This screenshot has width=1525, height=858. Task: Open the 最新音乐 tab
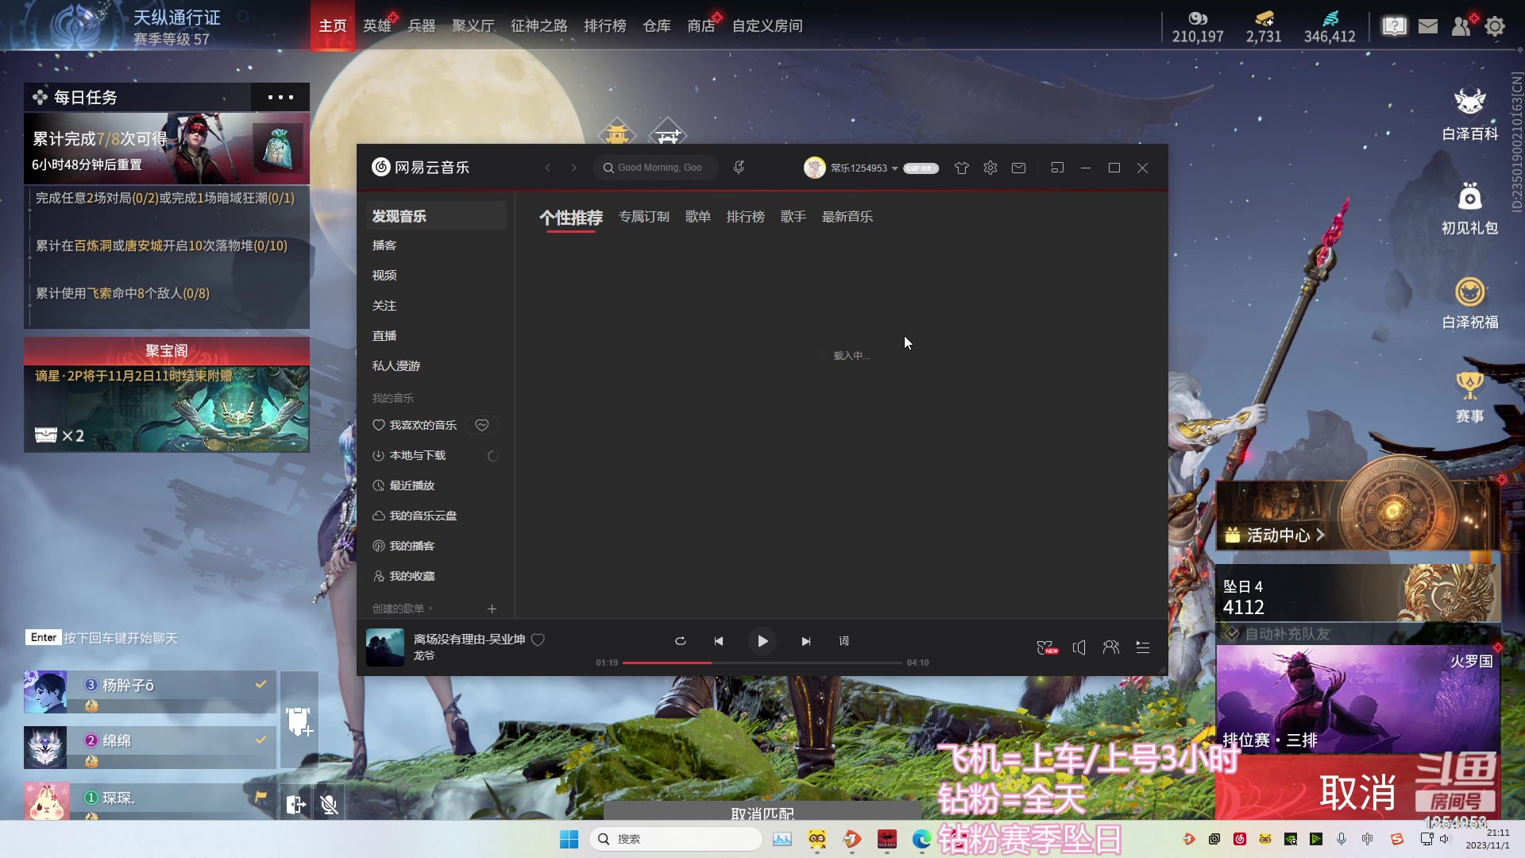pyautogui.click(x=847, y=217)
